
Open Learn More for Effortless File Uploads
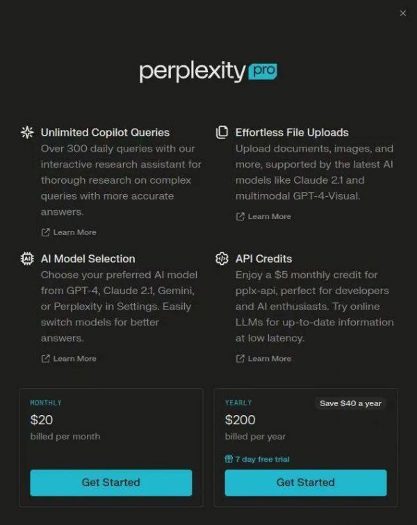click(269, 216)
